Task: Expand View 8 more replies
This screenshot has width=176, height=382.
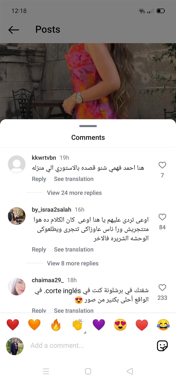Action: pos(73,263)
